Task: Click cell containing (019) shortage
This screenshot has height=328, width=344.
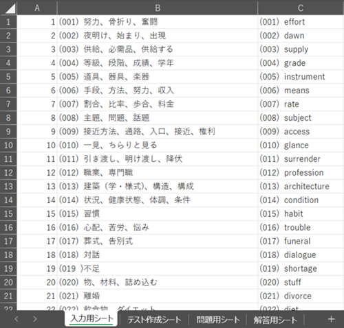Action: pos(301,268)
